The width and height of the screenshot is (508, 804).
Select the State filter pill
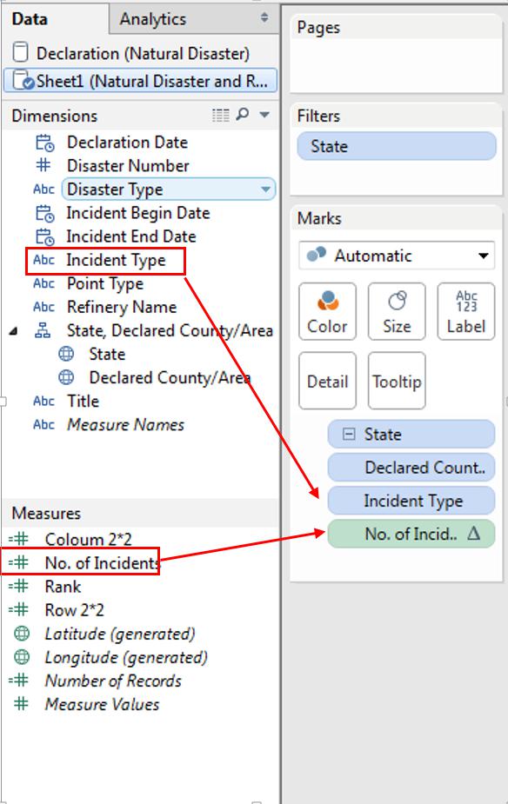click(397, 146)
